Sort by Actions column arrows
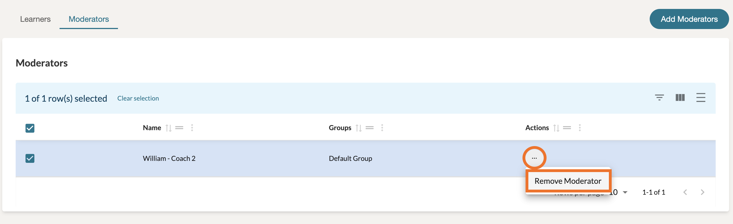733x224 pixels. (x=556, y=128)
